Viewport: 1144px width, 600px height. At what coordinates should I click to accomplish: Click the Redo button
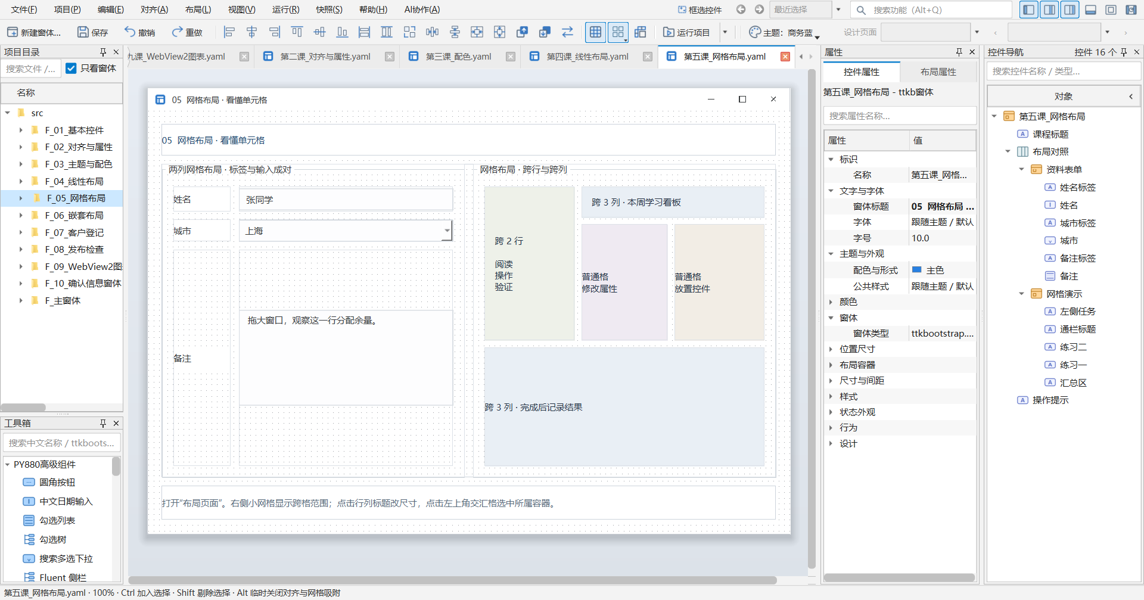[x=187, y=32]
